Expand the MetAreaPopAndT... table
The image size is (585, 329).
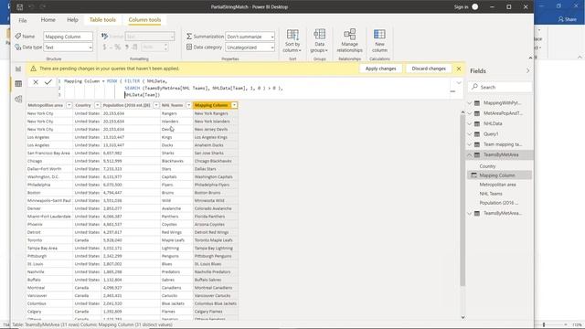pyautogui.click(x=470, y=113)
